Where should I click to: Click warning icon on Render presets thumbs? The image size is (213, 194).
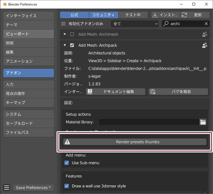67,142
